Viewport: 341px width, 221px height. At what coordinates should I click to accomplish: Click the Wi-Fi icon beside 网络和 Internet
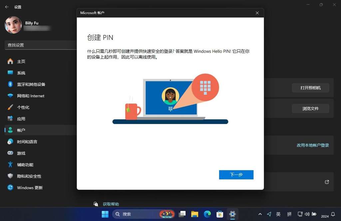[x=10, y=96]
